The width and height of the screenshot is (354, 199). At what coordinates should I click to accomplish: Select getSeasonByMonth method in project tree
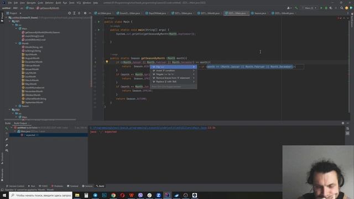pyautogui.click(x=41, y=32)
